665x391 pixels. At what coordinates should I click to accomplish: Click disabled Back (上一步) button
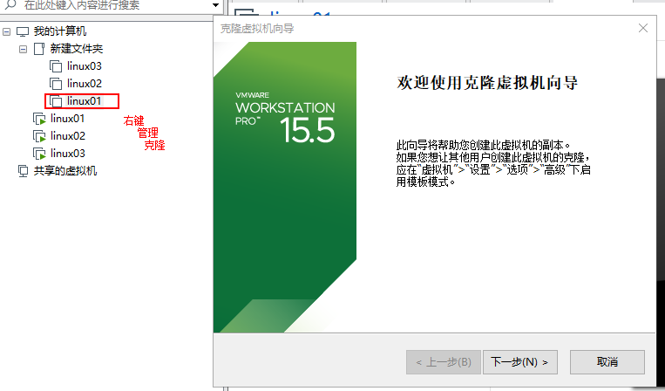tap(444, 361)
